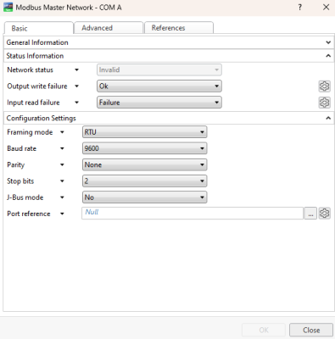Open the Framing mode label arrow menu

62,132
